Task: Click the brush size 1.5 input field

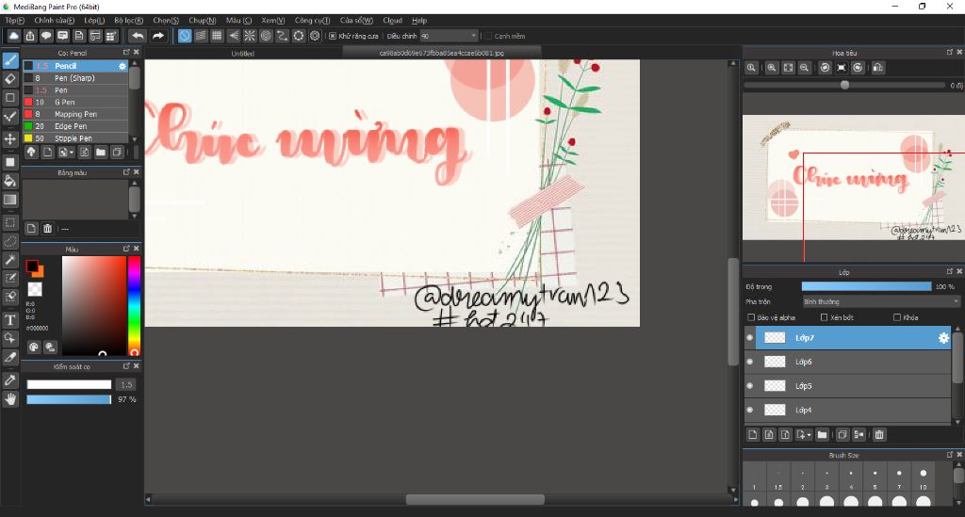Action: 126,385
